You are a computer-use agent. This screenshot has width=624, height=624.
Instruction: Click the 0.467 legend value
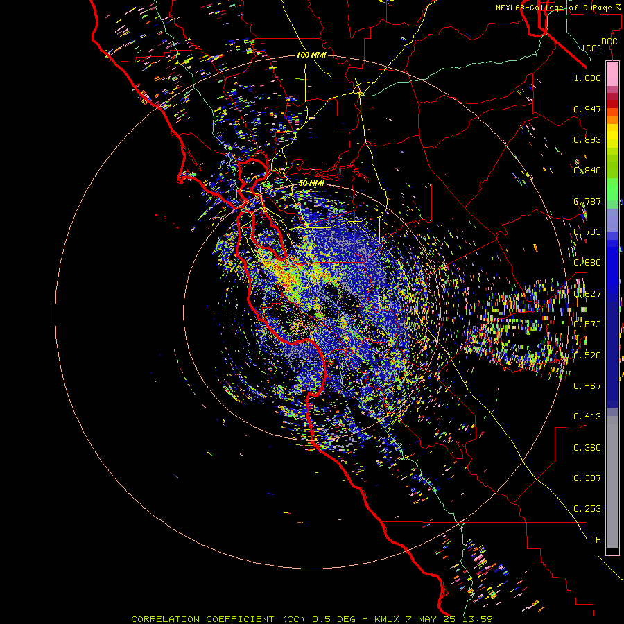point(587,386)
